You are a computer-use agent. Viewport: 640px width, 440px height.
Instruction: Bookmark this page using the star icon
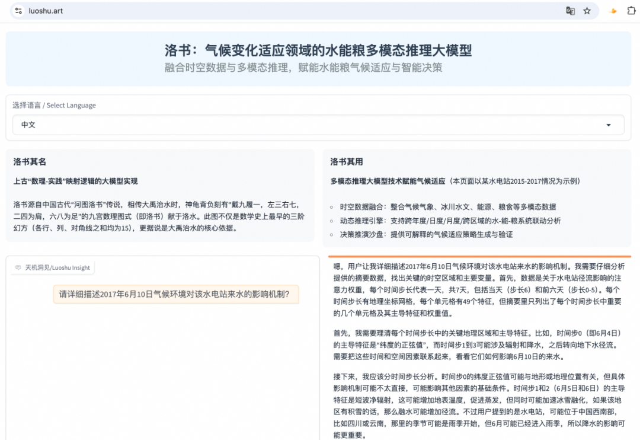tap(587, 11)
